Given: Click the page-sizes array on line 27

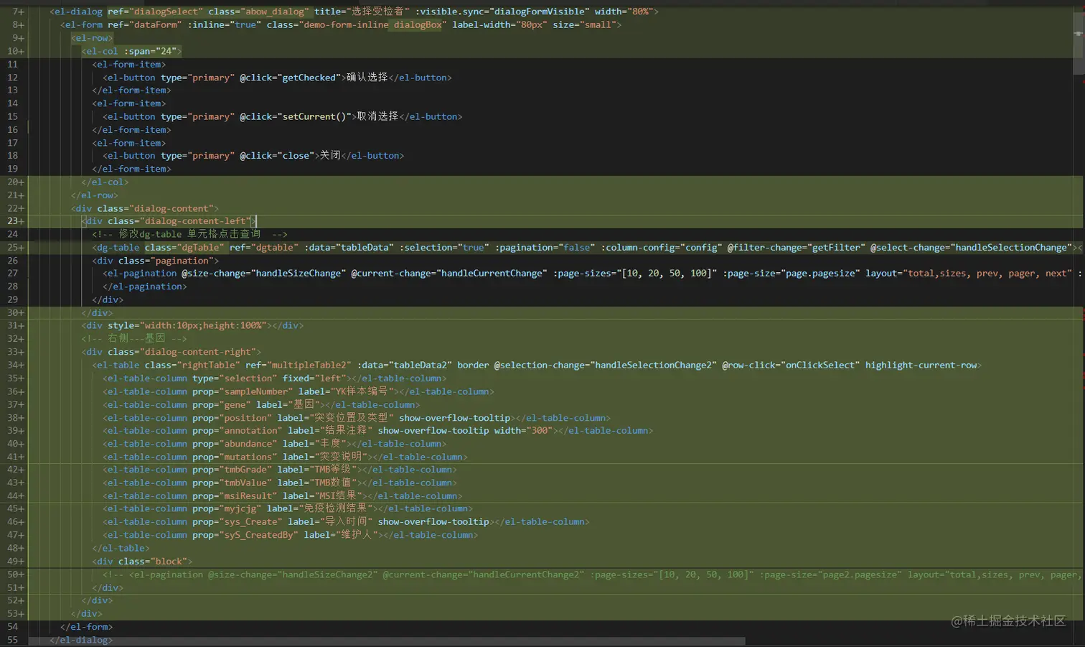Looking at the screenshot, I should pos(667,274).
